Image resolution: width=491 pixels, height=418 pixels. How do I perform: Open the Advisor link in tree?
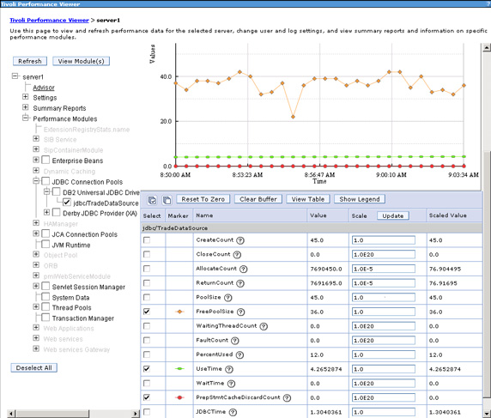(44, 88)
